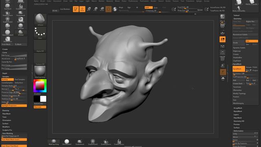Expand the Create section

[x=5, y=49]
